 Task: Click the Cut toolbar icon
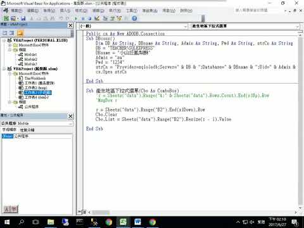pos(32,18)
